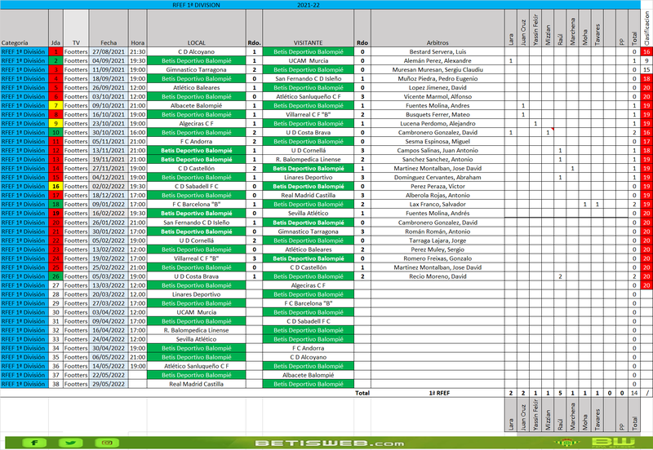Select referee Romero Freixas, Gonzalo
The height and width of the screenshot is (450, 653).
click(438, 258)
